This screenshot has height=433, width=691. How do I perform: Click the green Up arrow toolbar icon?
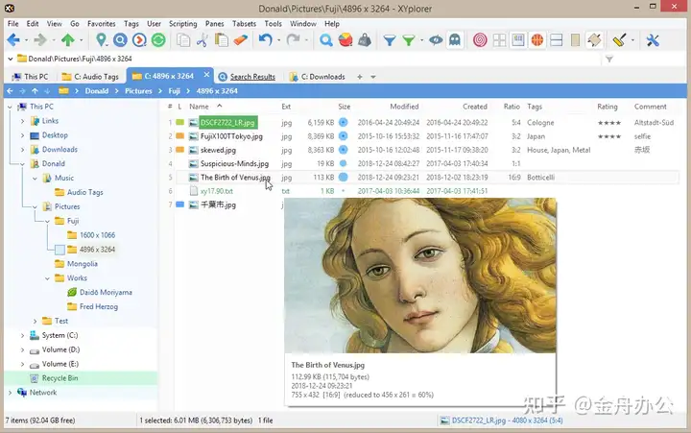68,40
